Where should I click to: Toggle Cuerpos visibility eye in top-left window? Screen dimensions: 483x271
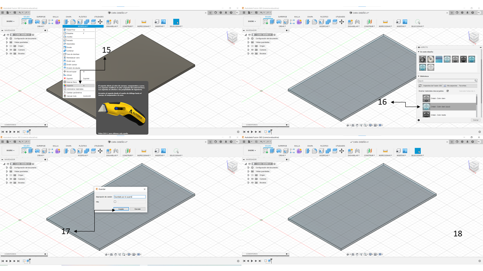coord(11,50)
